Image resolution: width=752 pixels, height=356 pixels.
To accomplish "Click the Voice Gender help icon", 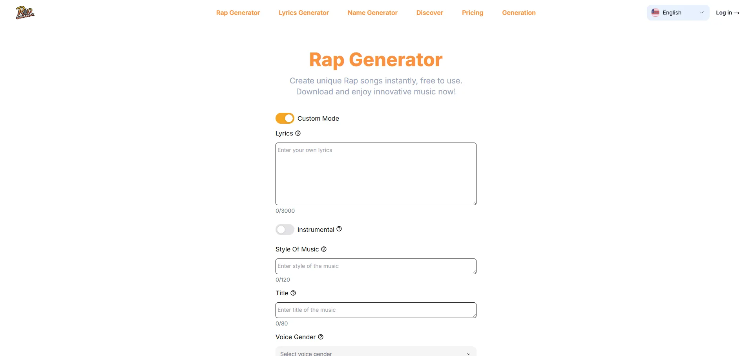I will point(321,337).
